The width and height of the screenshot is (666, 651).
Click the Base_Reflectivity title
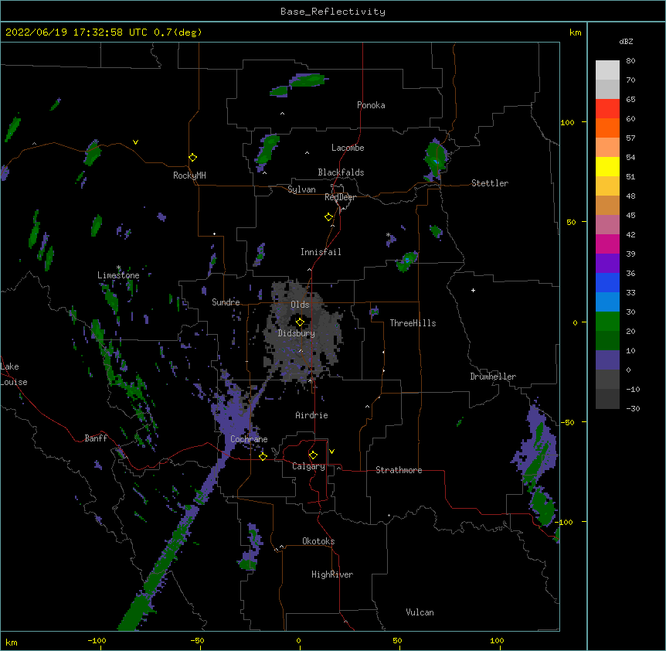333,12
